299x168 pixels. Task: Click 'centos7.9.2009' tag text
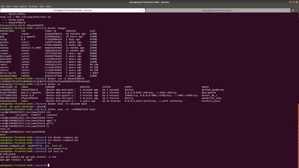(31, 48)
